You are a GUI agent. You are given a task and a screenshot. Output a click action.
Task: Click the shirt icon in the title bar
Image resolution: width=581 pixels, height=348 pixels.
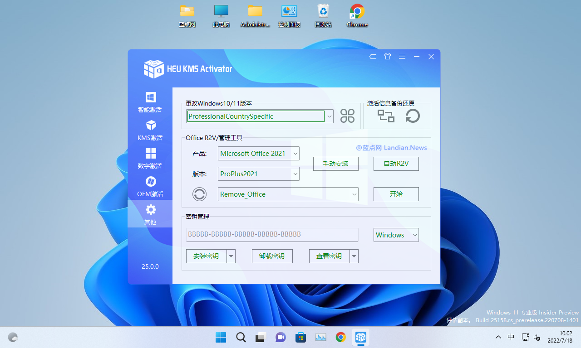387,57
